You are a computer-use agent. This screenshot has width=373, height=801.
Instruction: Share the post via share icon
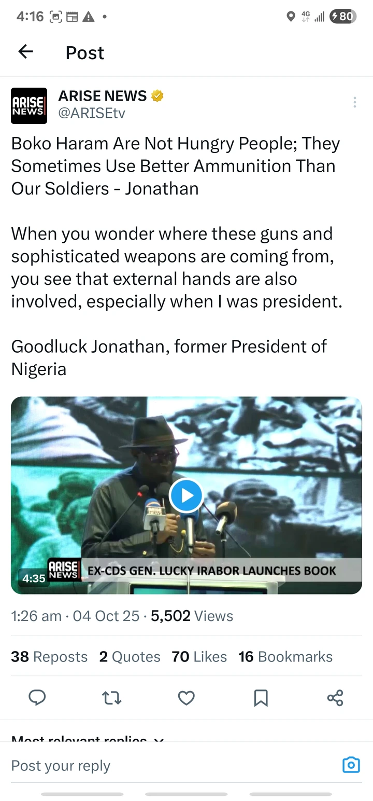(335, 698)
